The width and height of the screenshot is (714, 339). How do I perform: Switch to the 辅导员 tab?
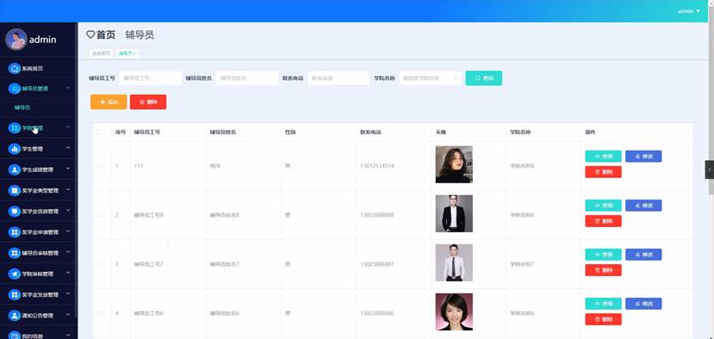127,53
